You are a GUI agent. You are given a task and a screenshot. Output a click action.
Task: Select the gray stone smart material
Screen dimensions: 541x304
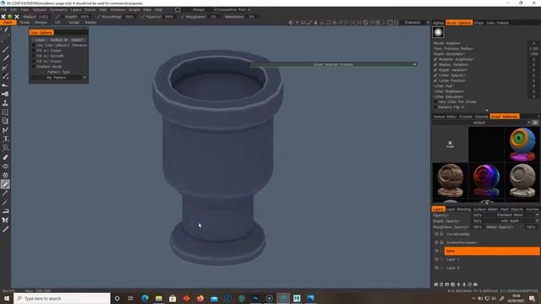522,180
